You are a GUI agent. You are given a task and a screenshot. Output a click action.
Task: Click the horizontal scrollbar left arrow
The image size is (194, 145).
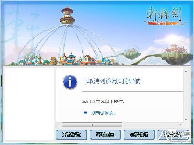59,125
